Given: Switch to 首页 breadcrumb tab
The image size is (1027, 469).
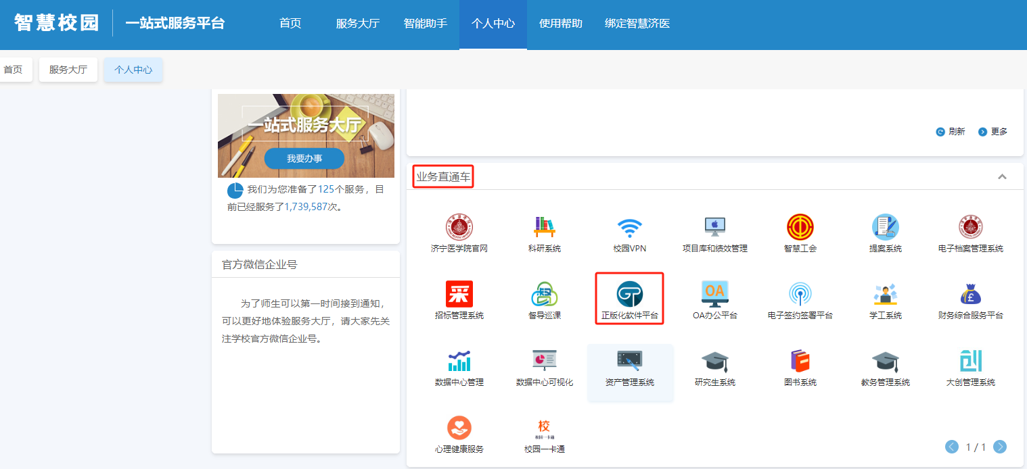Looking at the screenshot, I should (x=14, y=70).
